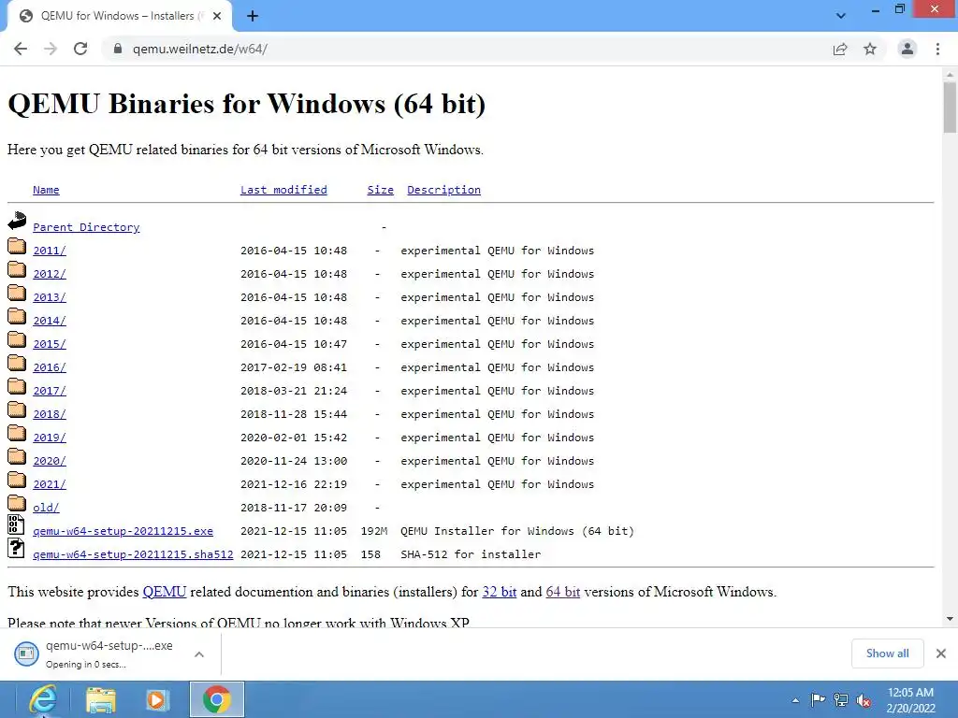The image size is (958, 718).
Task: Share this page icon in address bar
Action: point(840,49)
